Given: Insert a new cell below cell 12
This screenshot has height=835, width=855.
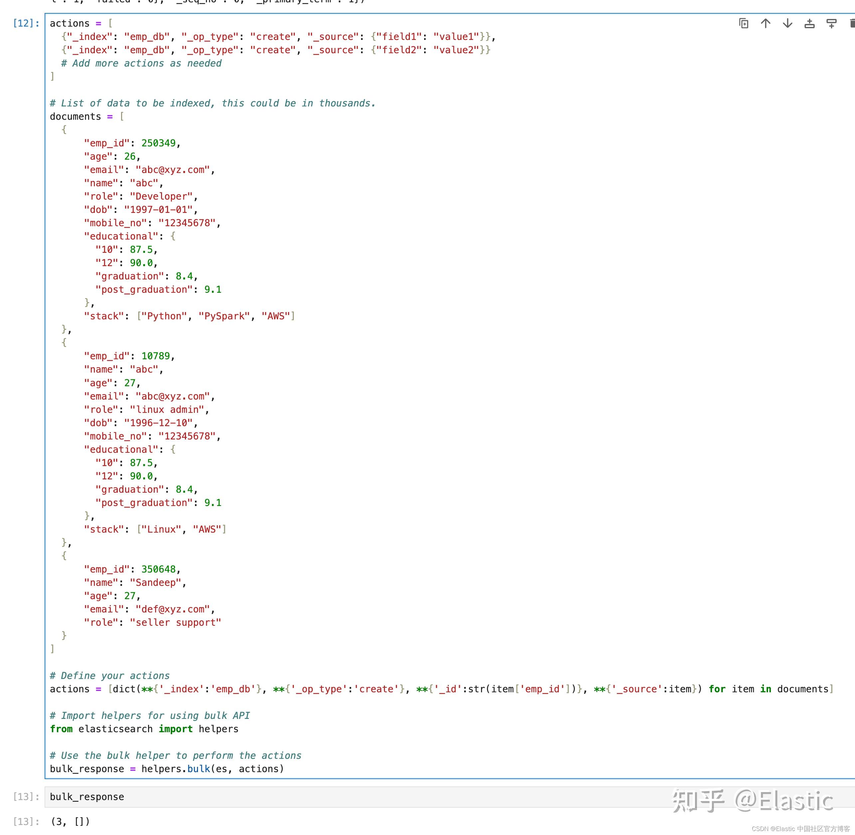Looking at the screenshot, I should (x=831, y=23).
